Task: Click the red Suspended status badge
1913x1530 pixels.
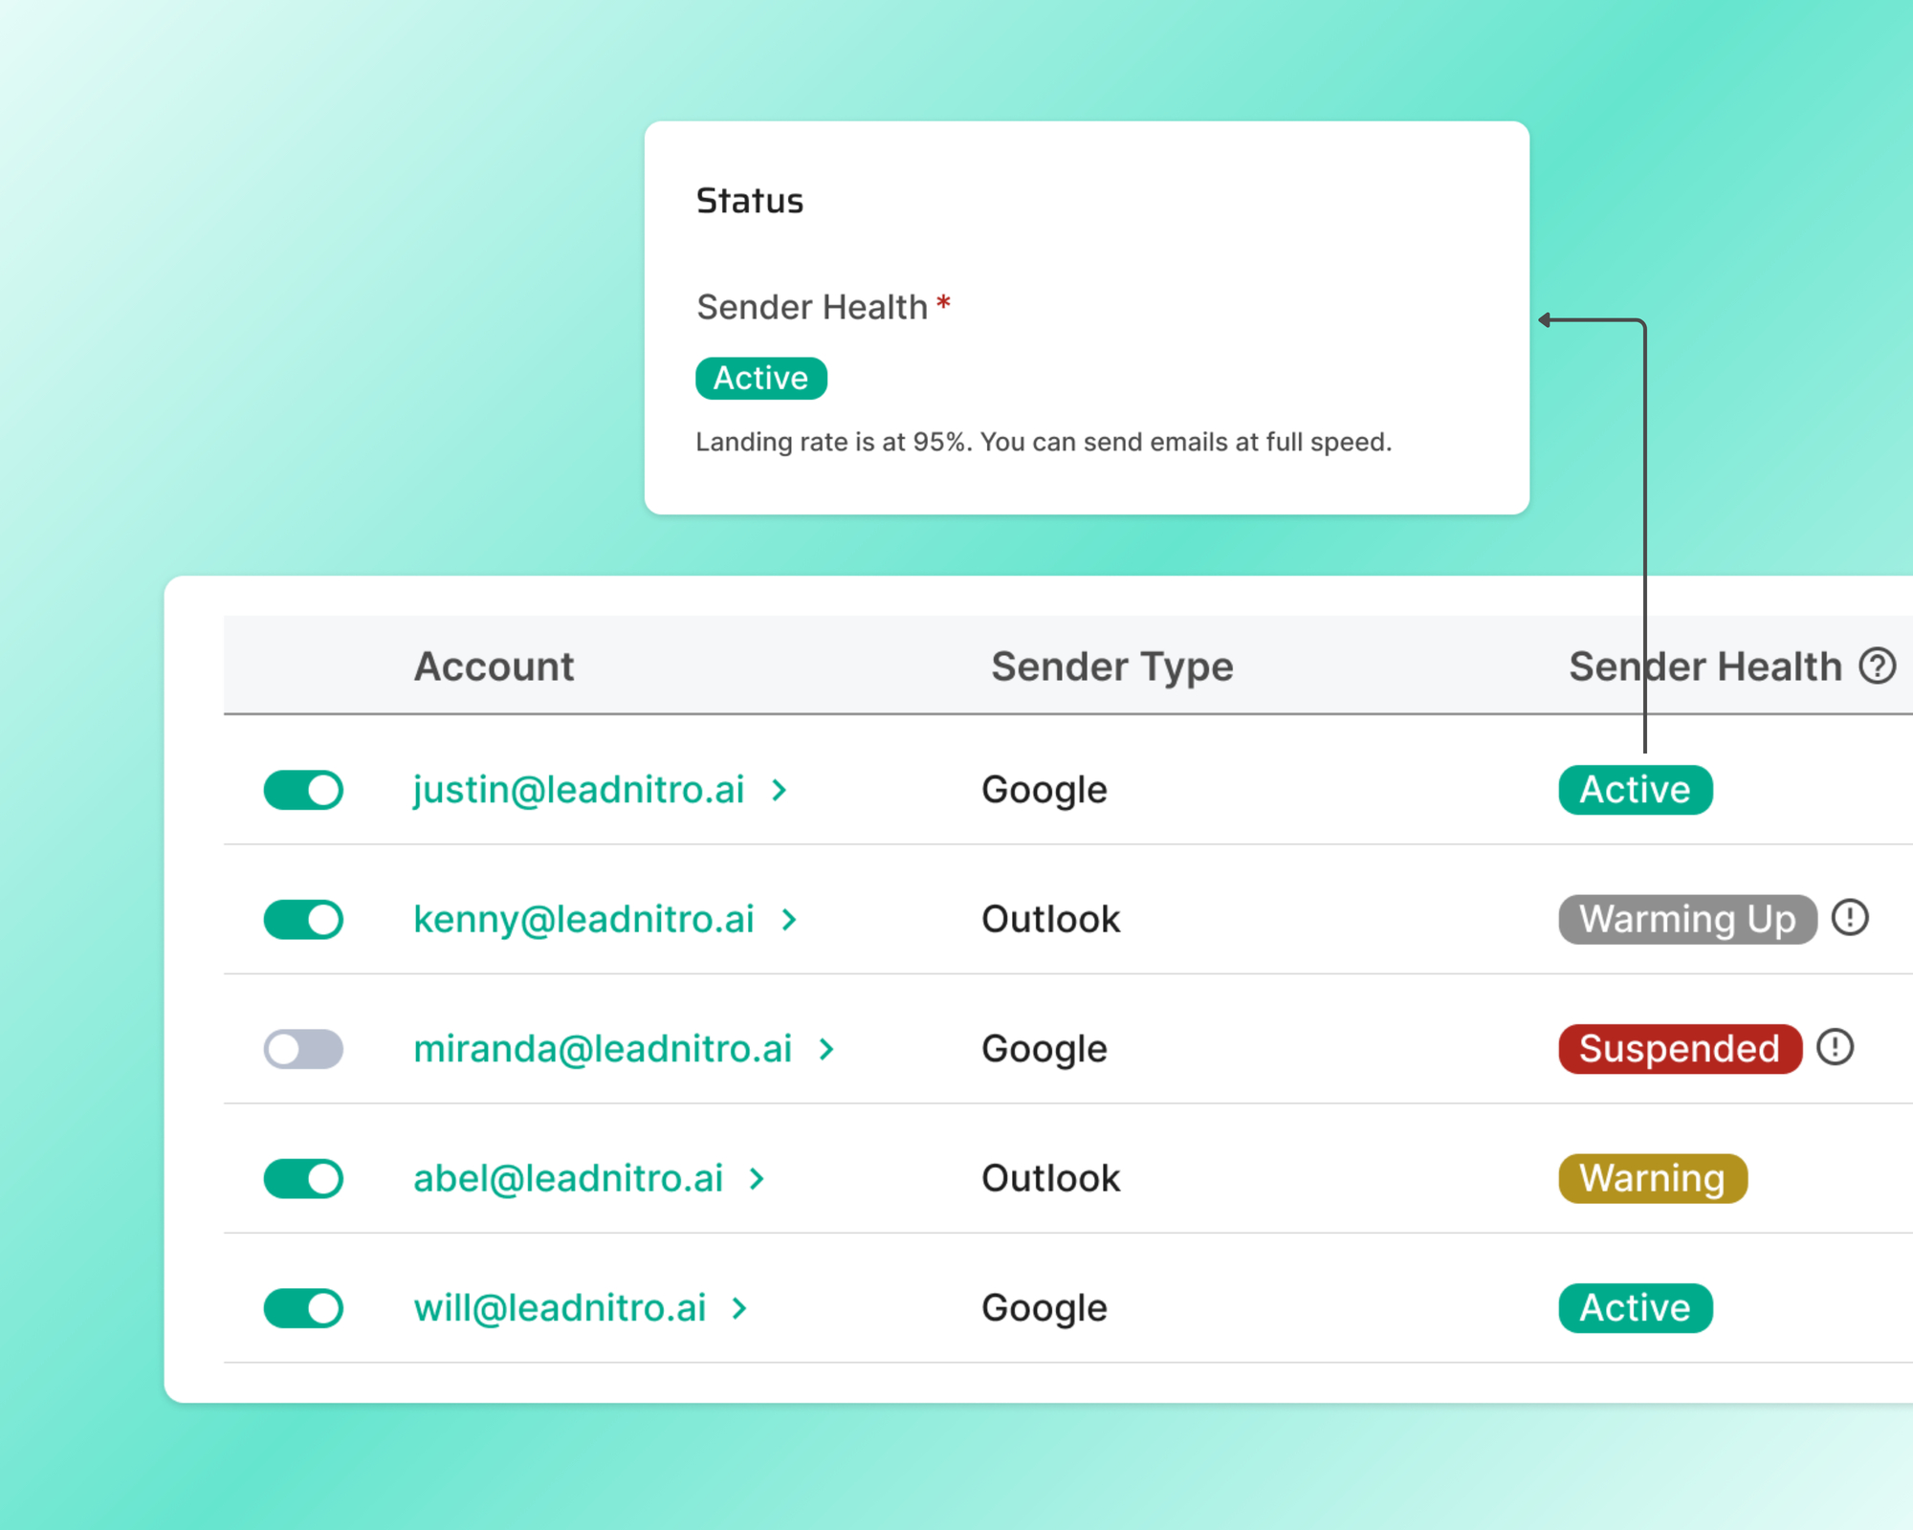Action: [1680, 1049]
